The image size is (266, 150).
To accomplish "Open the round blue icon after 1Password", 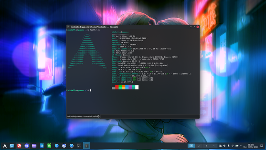I will point(71,146).
